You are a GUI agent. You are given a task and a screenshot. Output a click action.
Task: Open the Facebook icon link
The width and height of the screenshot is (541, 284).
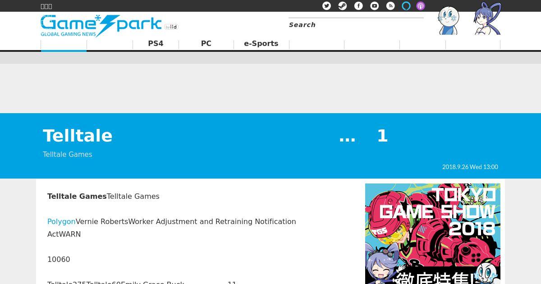[358, 6]
